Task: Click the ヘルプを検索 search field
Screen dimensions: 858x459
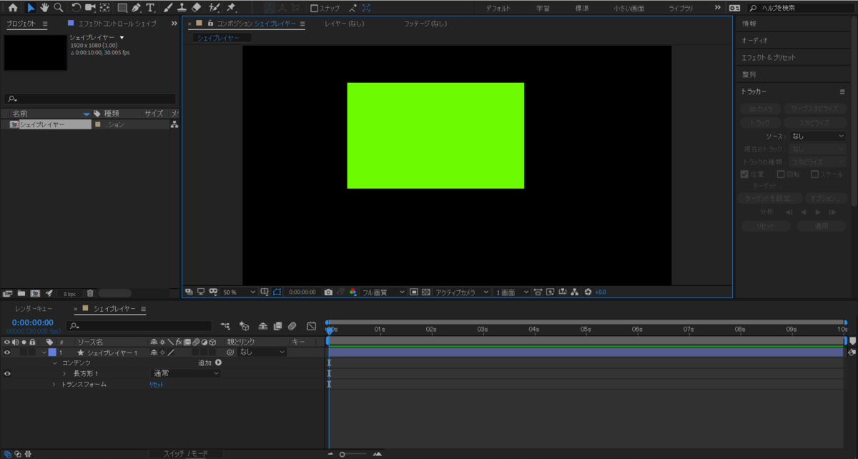Action: click(801, 8)
